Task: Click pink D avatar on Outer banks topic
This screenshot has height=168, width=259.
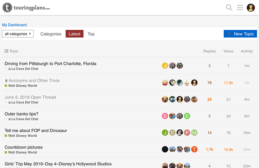Action: (165, 116)
